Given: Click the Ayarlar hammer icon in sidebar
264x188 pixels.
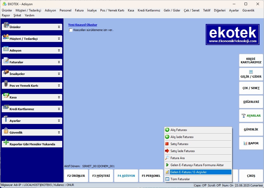Looking at the screenshot, I should pyautogui.click(x=6, y=118).
